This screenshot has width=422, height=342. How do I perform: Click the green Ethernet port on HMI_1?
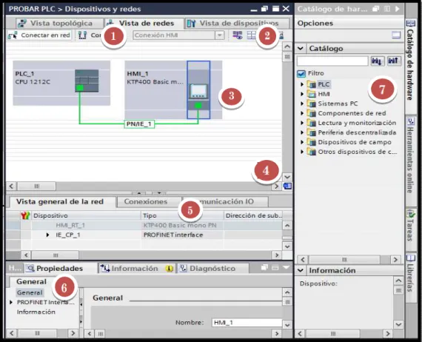point(198,105)
